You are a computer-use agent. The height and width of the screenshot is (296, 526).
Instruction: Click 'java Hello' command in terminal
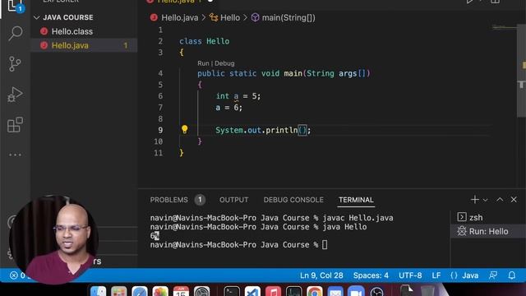click(x=344, y=227)
